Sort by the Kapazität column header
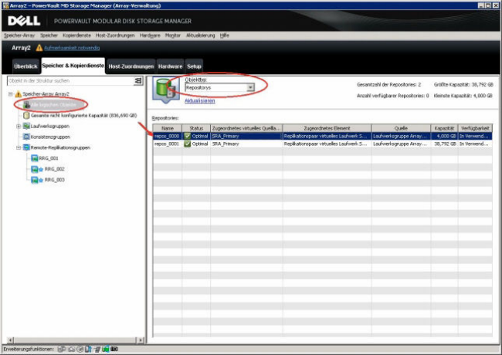Image resolution: width=502 pixels, height=355 pixels. (444, 128)
